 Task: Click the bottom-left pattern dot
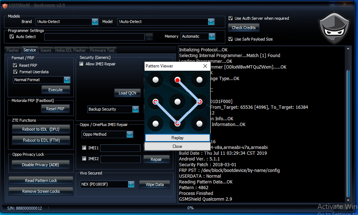click(x=155, y=123)
